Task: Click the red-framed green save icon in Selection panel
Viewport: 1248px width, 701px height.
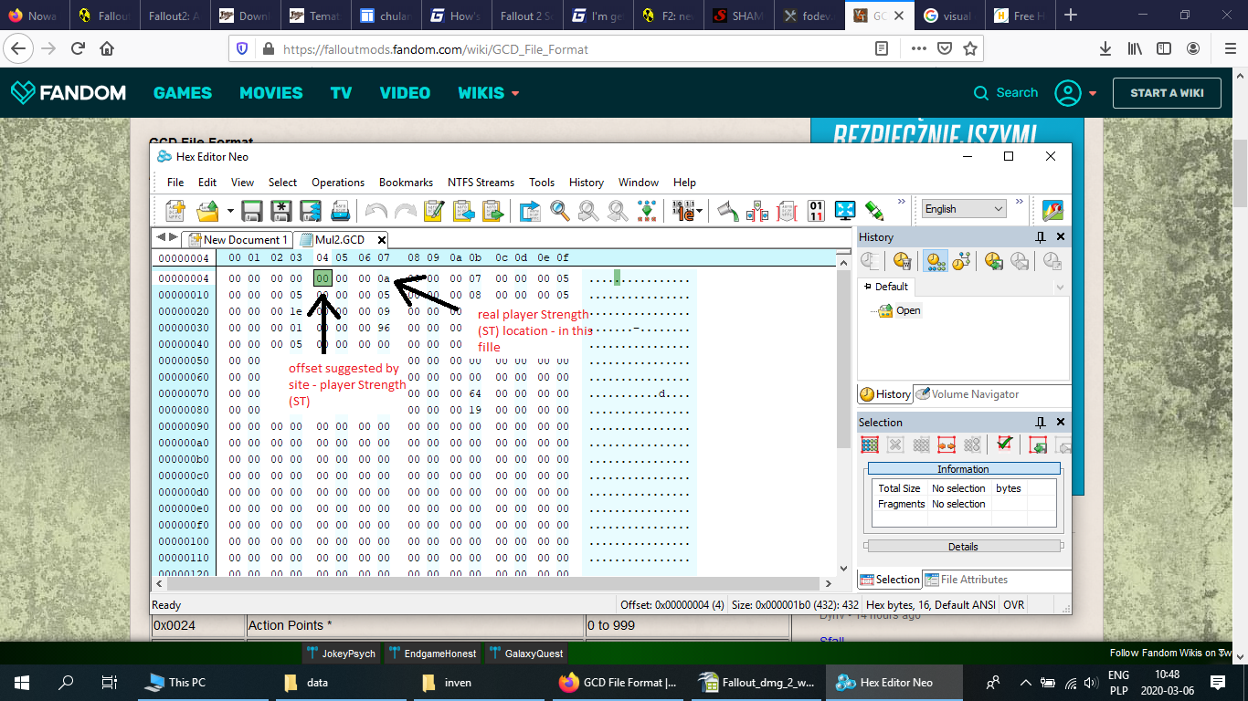Action: click(1038, 445)
